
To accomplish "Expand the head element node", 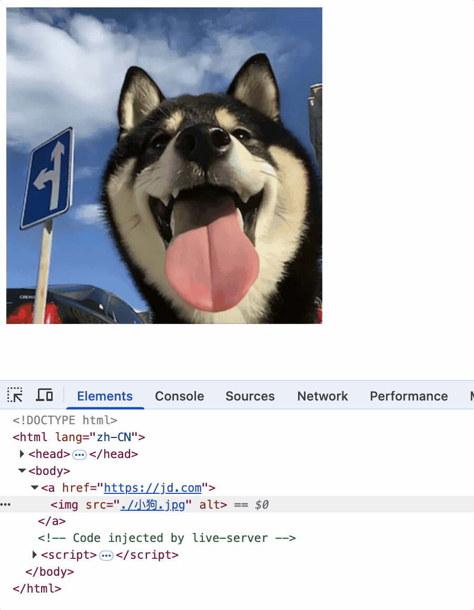I will point(22,454).
